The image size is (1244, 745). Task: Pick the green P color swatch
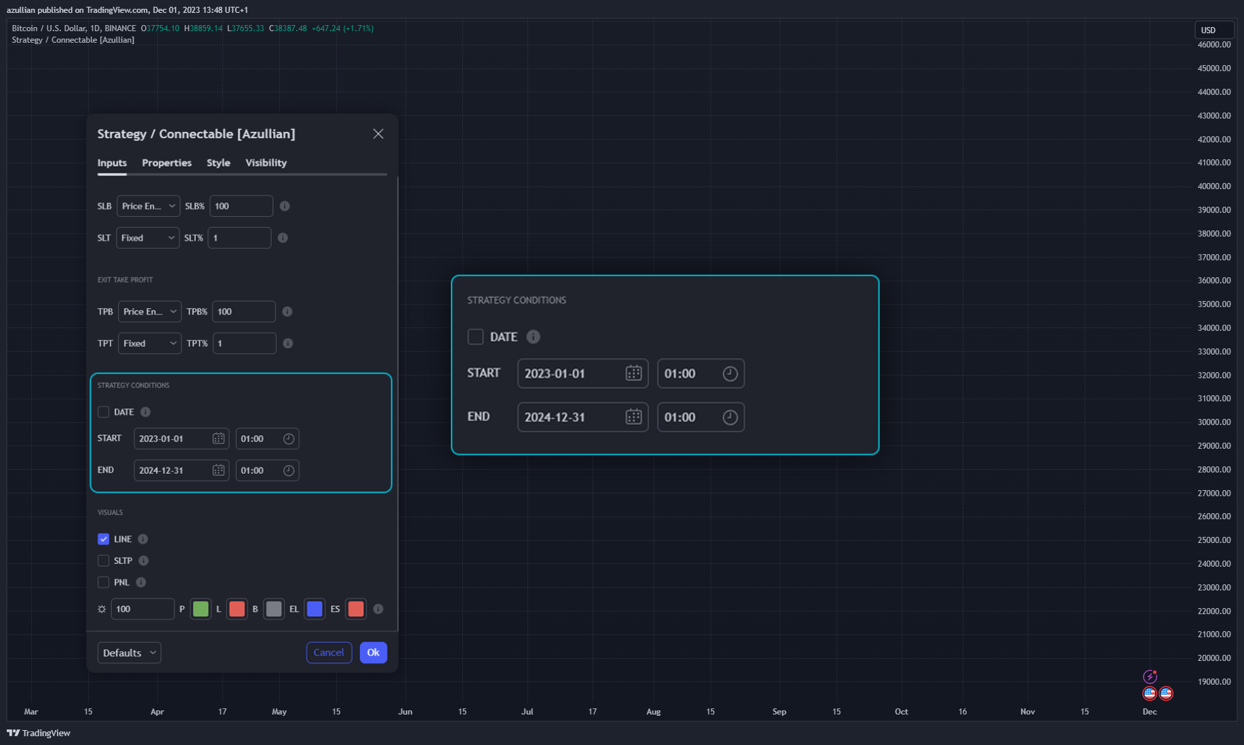[201, 609]
